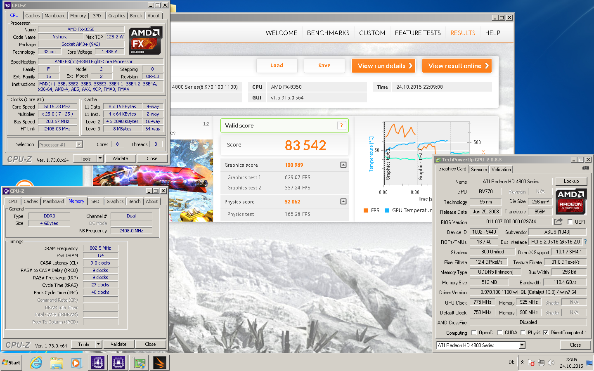Click GPU-Z screenshot camera icon

(585, 168)
